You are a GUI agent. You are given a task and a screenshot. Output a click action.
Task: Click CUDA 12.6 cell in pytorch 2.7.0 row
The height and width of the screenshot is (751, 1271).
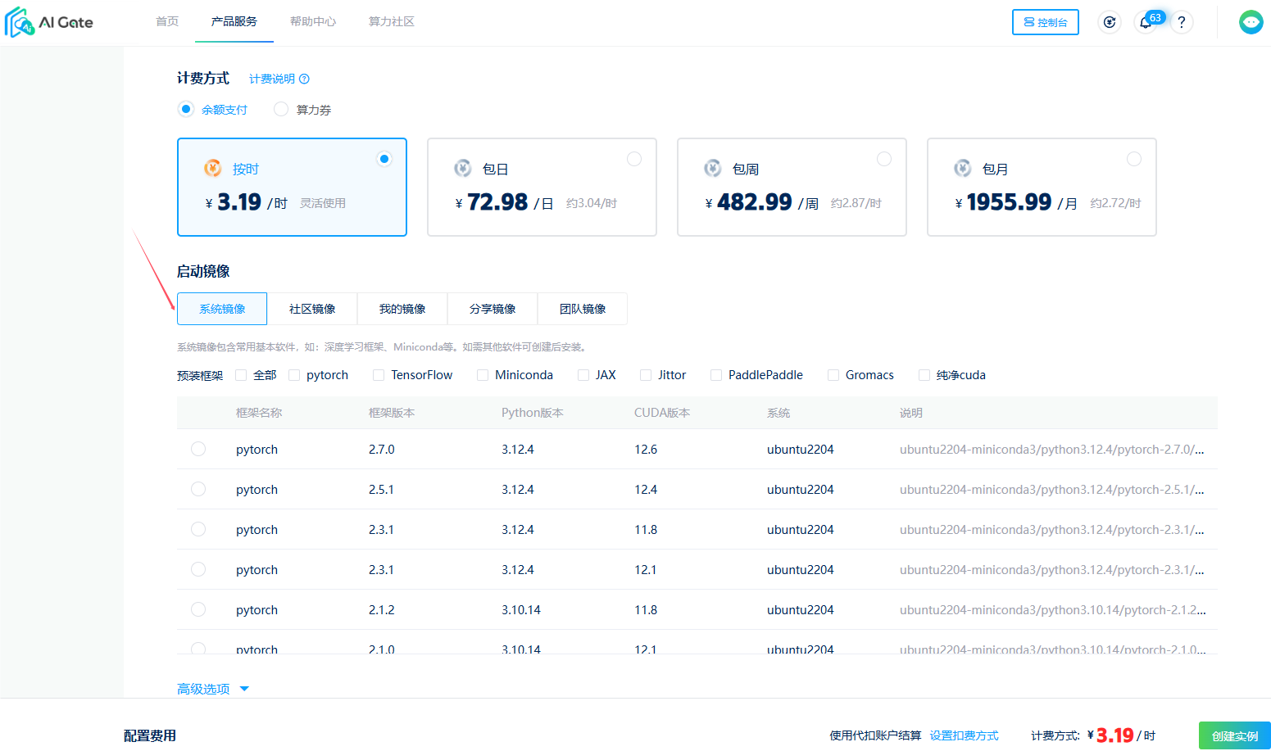[646, 449]
